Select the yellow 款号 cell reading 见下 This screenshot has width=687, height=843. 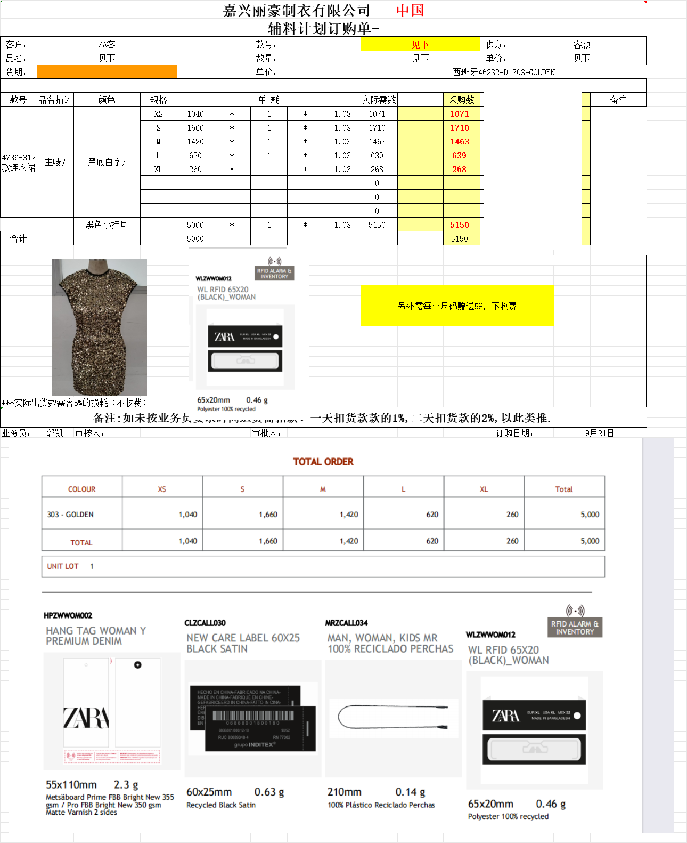420,44
